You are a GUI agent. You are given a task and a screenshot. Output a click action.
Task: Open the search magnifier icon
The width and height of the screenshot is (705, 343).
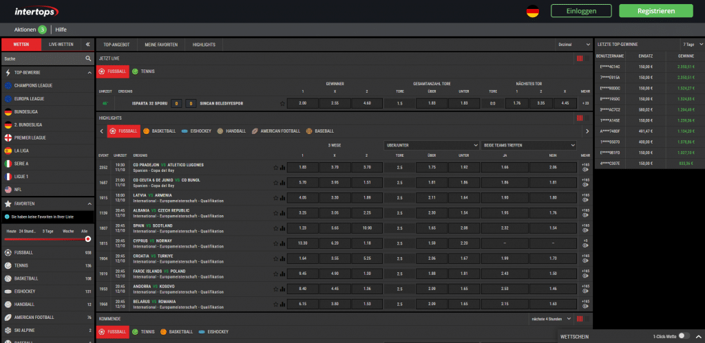[x=89, y=59]
